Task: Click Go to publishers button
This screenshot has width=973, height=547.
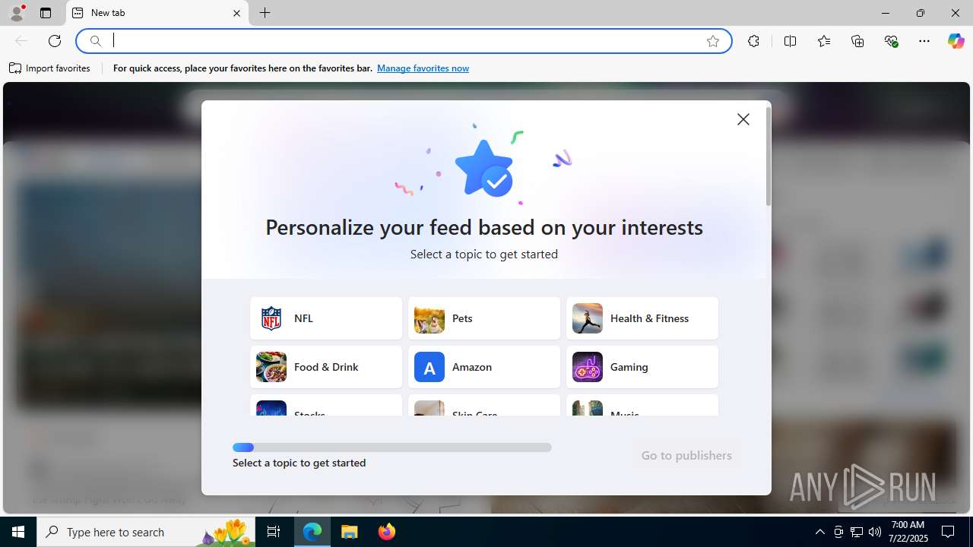Action: click(686, 455)
